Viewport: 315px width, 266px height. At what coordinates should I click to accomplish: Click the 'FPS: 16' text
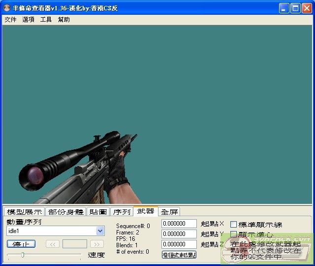tap(126, 239)
